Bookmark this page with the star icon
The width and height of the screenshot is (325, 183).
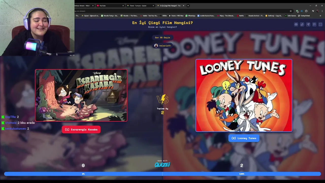291,11
